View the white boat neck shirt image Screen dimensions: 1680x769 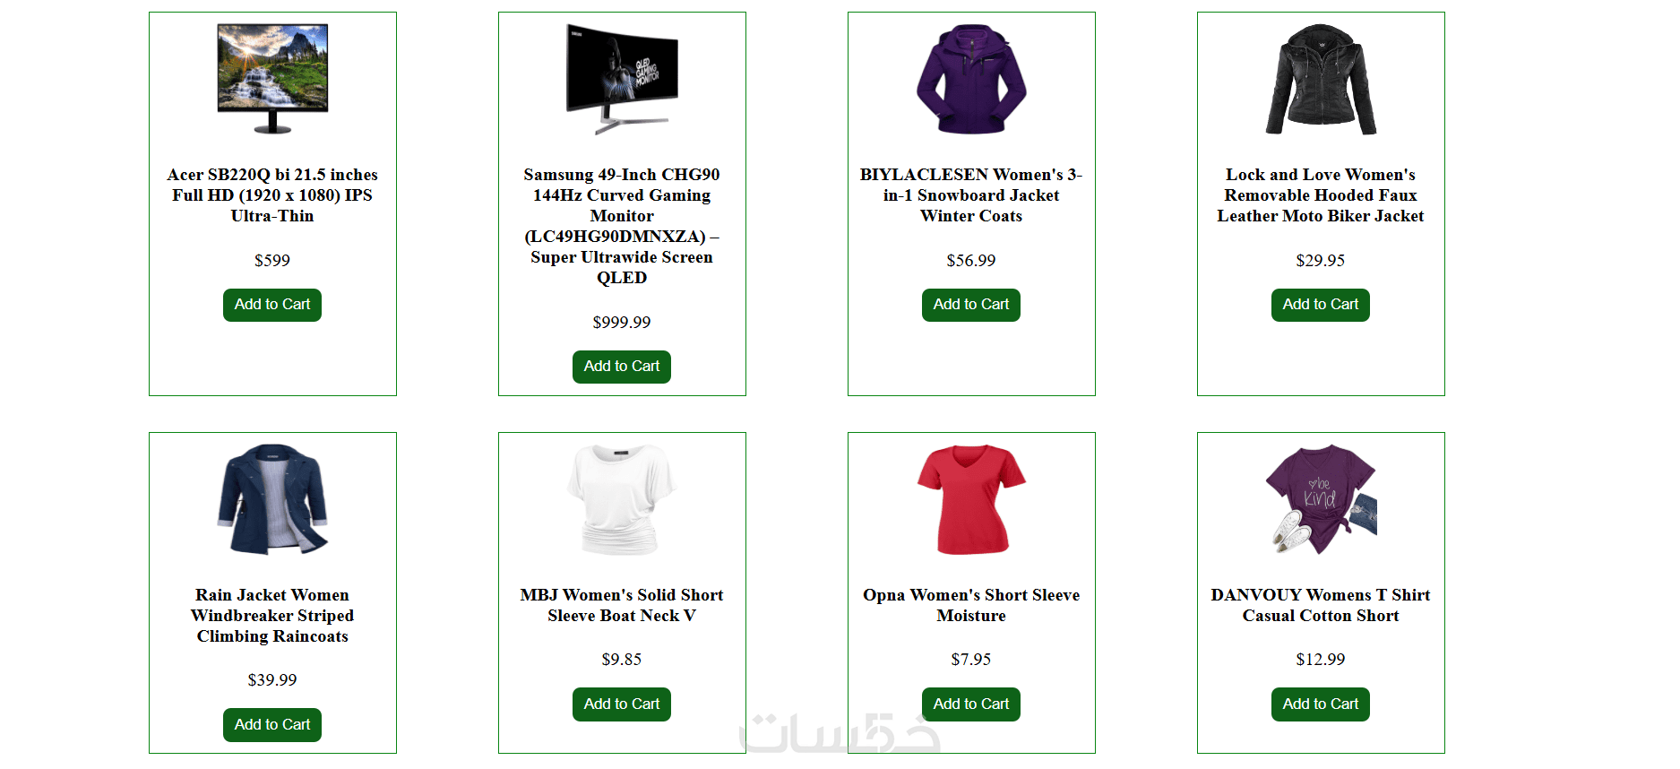tap(622, 499)
